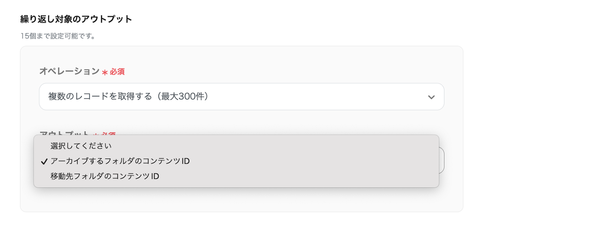Click the output select box edge behind the menu
This screenshot has width=593, height=228.
(x=441, y=160)
